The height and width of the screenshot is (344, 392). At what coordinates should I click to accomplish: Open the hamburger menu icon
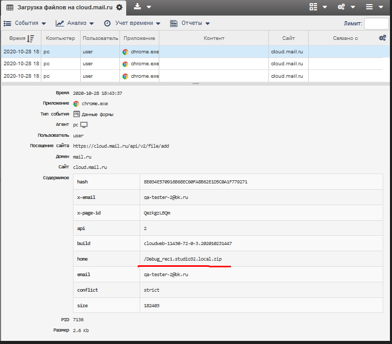click(369, 7)
